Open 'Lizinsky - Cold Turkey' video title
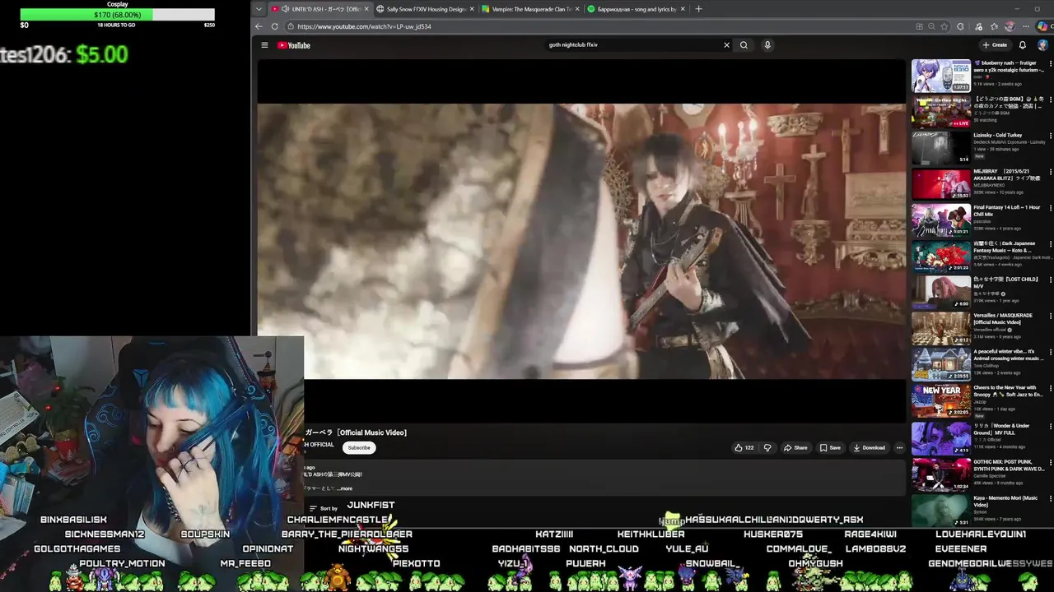Viewport: 1054px width, 592px height. click(998, 135)
